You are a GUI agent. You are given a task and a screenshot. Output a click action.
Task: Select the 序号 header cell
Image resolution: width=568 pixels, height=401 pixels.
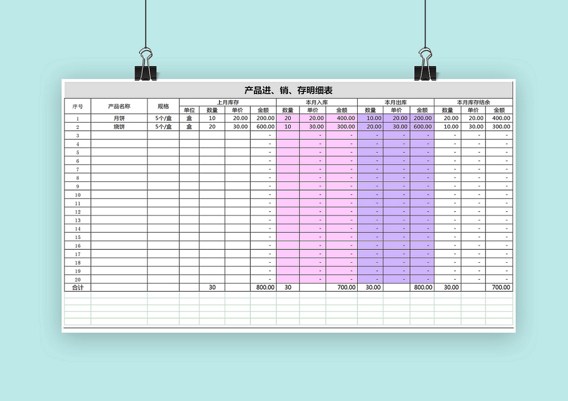pos(77,106)
